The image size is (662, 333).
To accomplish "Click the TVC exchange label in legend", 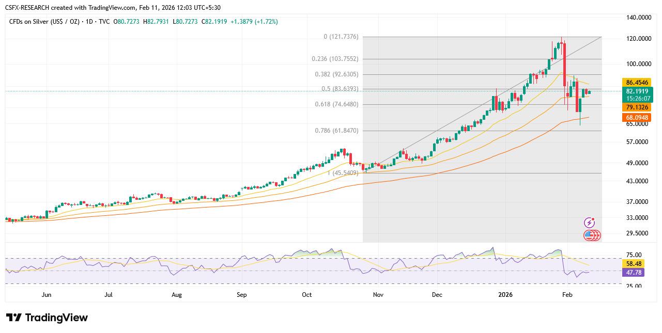I will pos(103,22).
